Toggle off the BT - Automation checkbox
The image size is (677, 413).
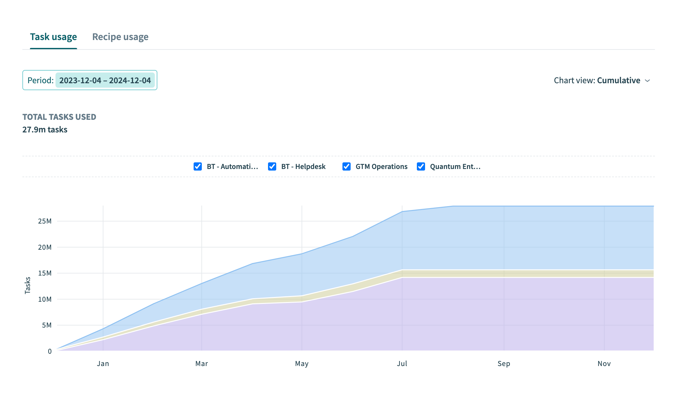[x=197, y=166]
